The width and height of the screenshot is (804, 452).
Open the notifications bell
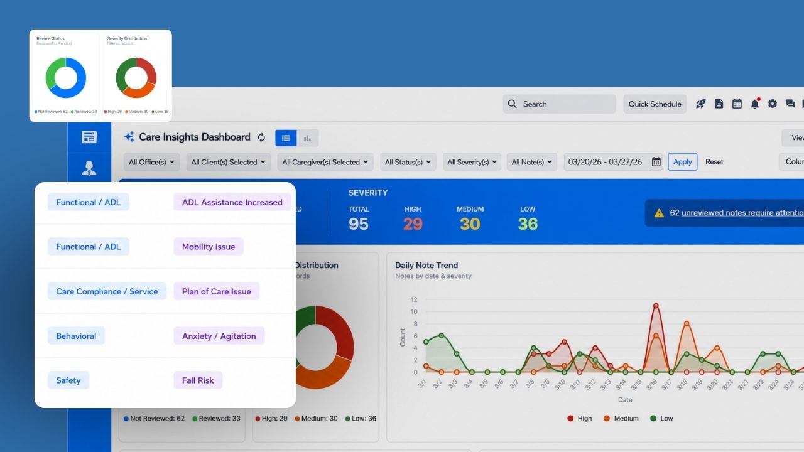point(755,104)
